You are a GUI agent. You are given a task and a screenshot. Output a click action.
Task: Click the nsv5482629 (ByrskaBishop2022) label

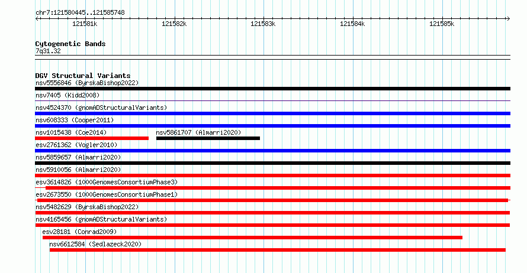coord(87,207)
